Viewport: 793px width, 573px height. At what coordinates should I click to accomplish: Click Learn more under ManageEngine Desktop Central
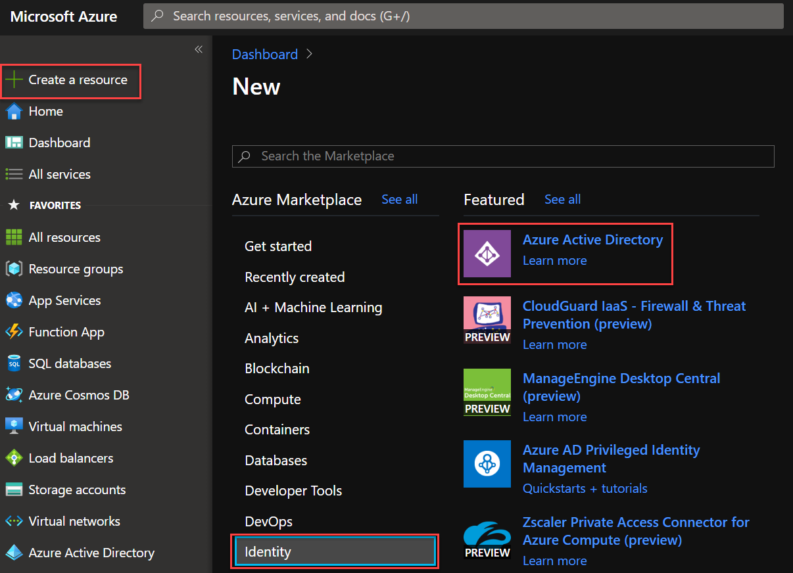555,417
